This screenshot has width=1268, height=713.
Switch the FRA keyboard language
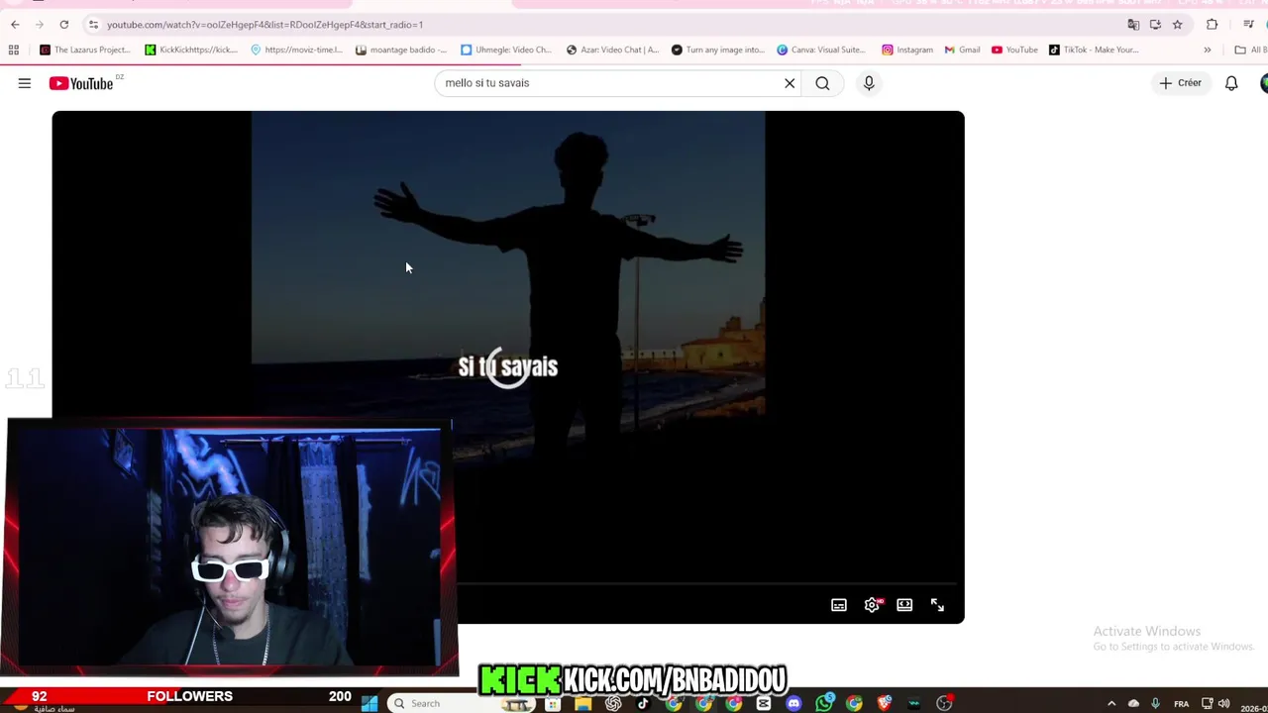click(x=1181, y=704)
